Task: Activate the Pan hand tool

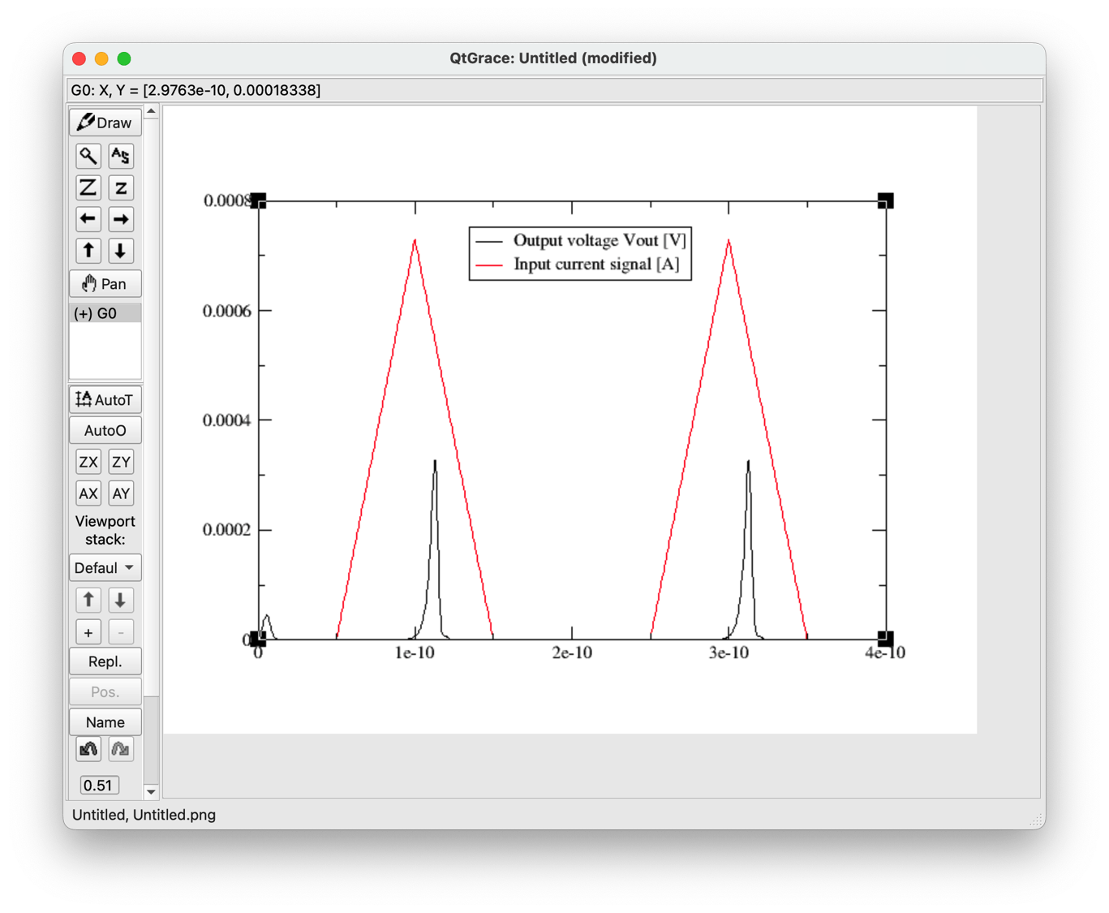Action: 105,284
